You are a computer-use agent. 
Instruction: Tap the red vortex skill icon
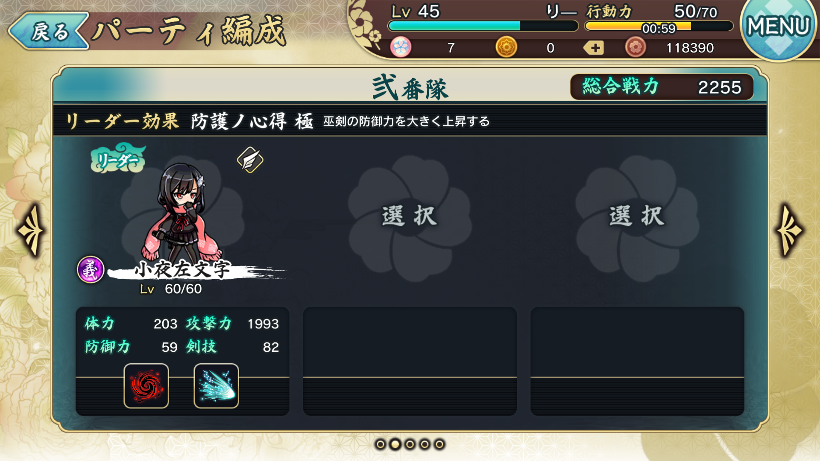(x=146, y=386)
